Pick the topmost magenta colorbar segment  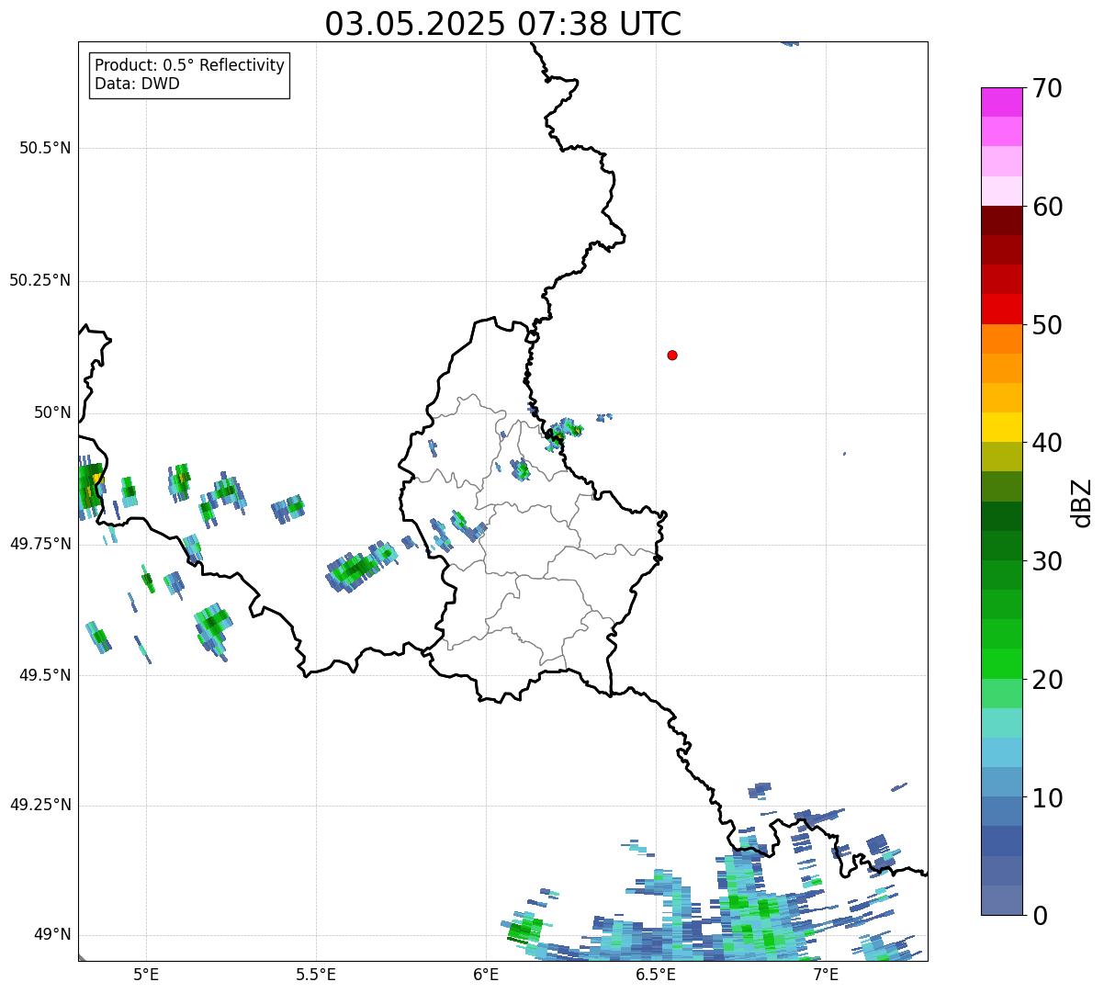1001,102
